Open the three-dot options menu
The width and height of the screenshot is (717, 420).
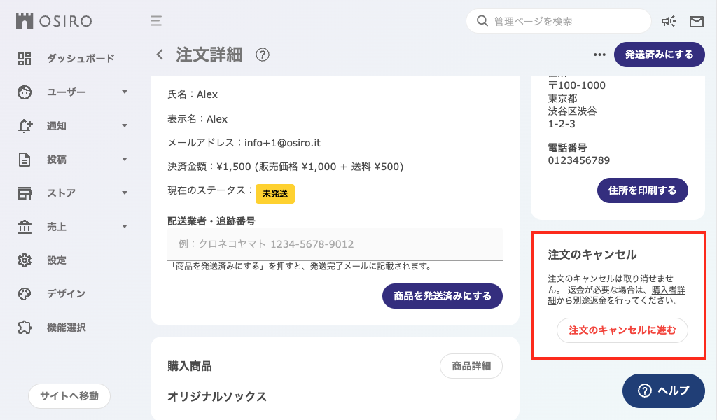coord(599,54)
